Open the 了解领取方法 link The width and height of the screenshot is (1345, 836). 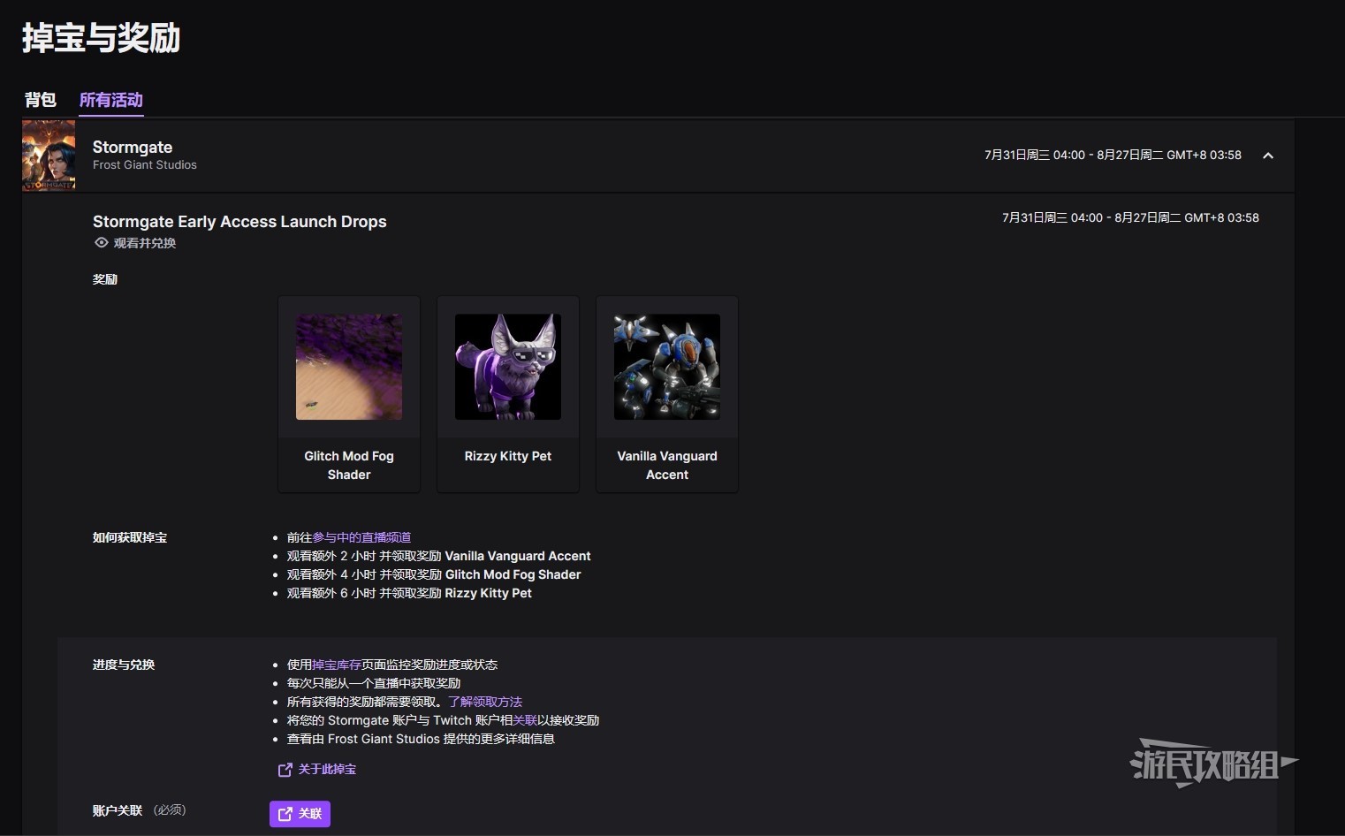pos(485,702)
